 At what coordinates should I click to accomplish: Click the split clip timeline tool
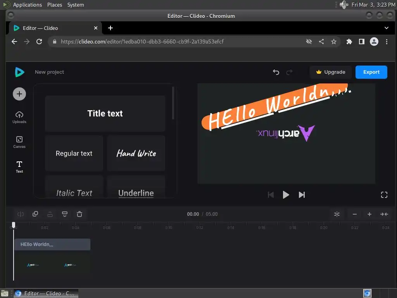(21, 214)
